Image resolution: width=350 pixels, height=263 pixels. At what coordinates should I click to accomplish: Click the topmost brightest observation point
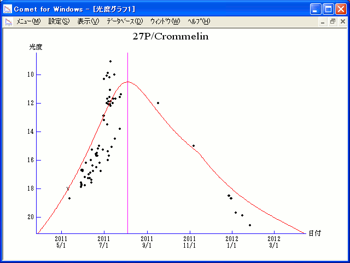coord(110,61)
